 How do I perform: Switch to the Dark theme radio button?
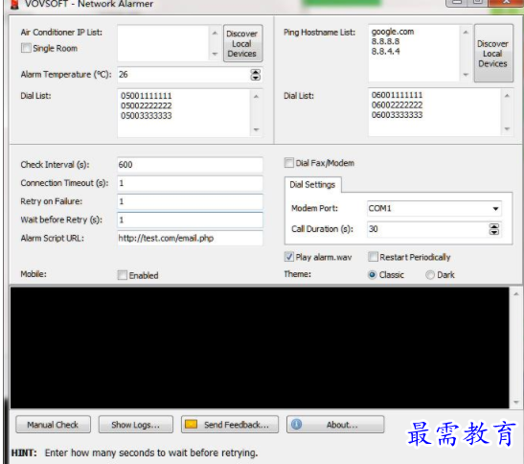(430, 275)
